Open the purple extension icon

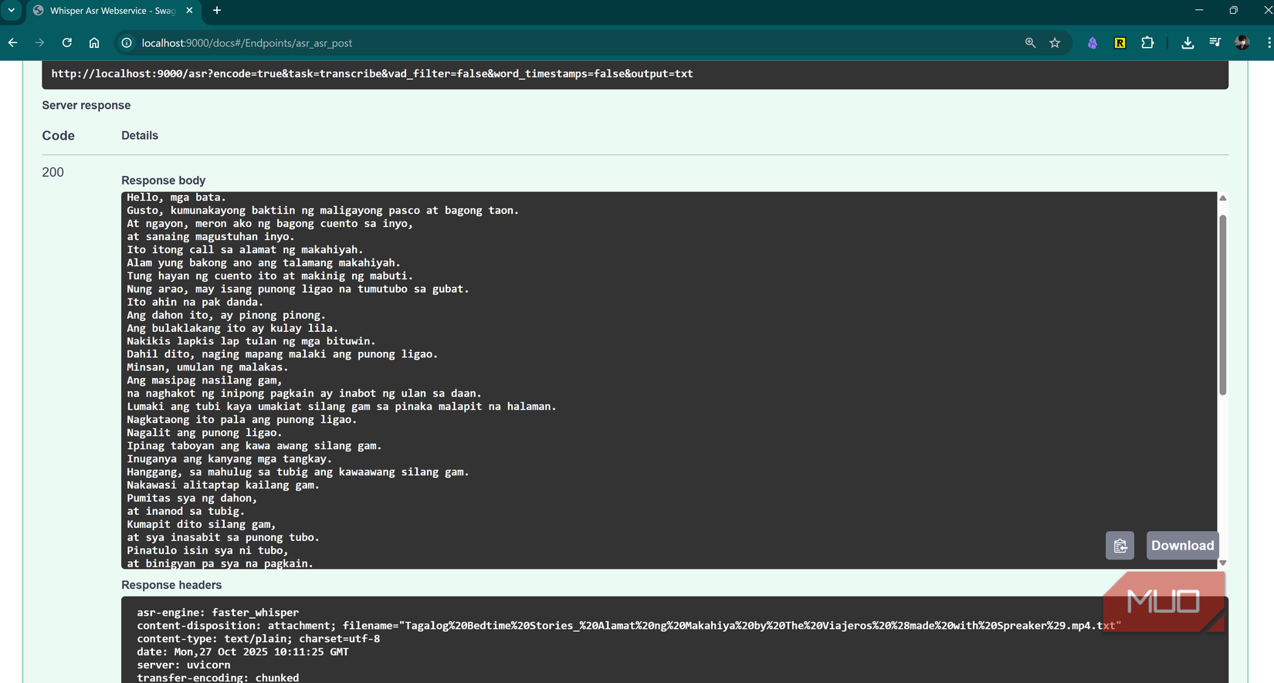pyautogui.click(x=1093, y=43)
